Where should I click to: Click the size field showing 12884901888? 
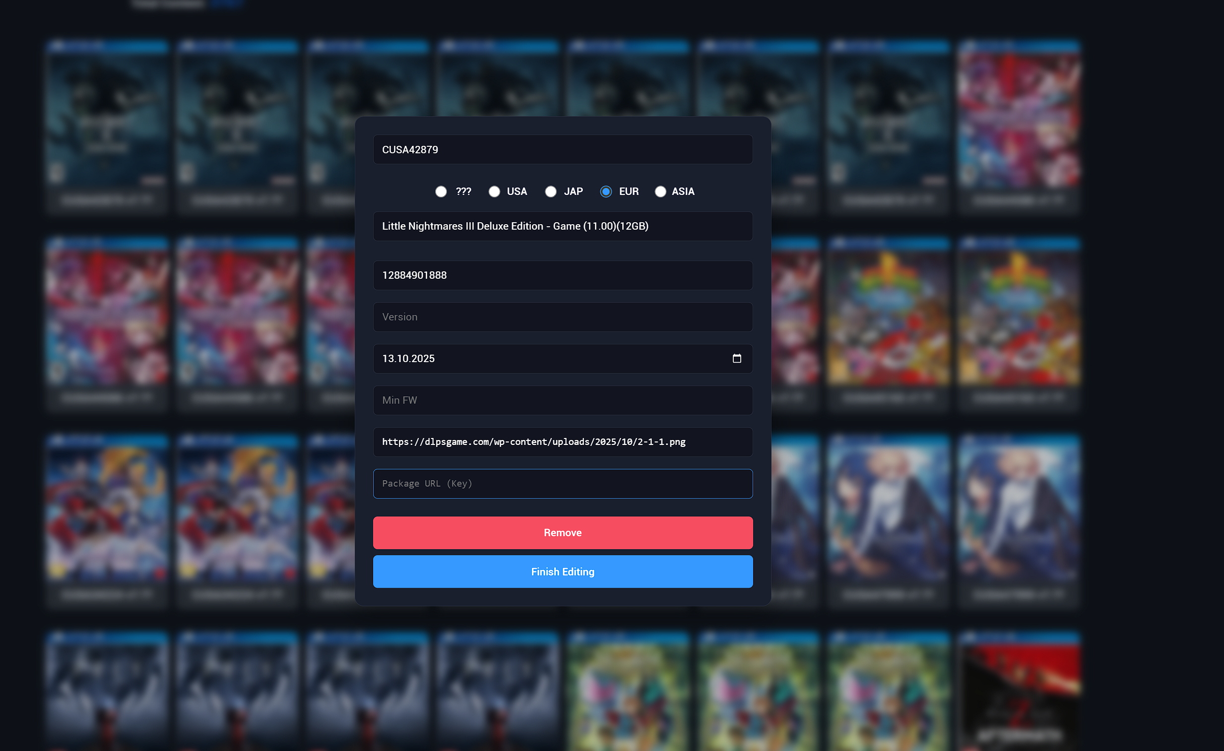(562, 275)
